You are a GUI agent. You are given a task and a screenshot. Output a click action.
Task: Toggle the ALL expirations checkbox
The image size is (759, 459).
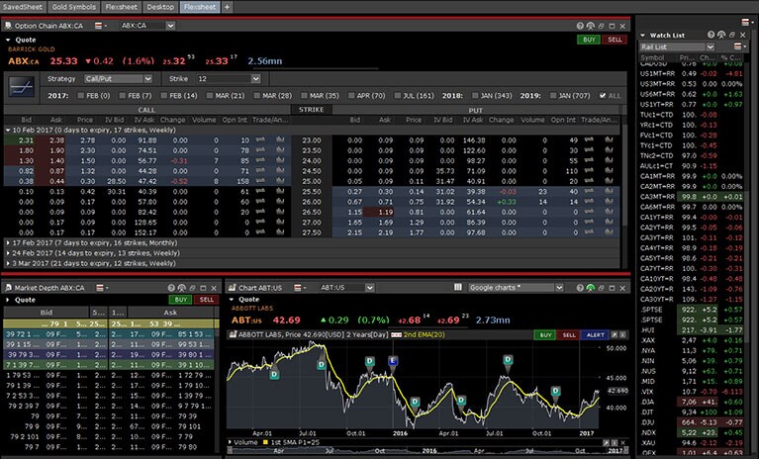tap(604, 94)
